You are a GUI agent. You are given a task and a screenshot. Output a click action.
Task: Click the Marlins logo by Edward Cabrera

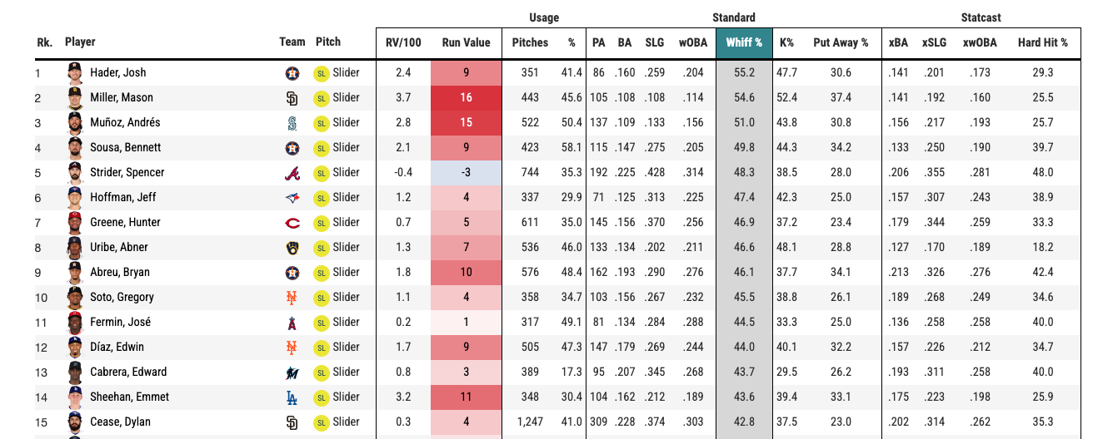click(x=292, y=372)
